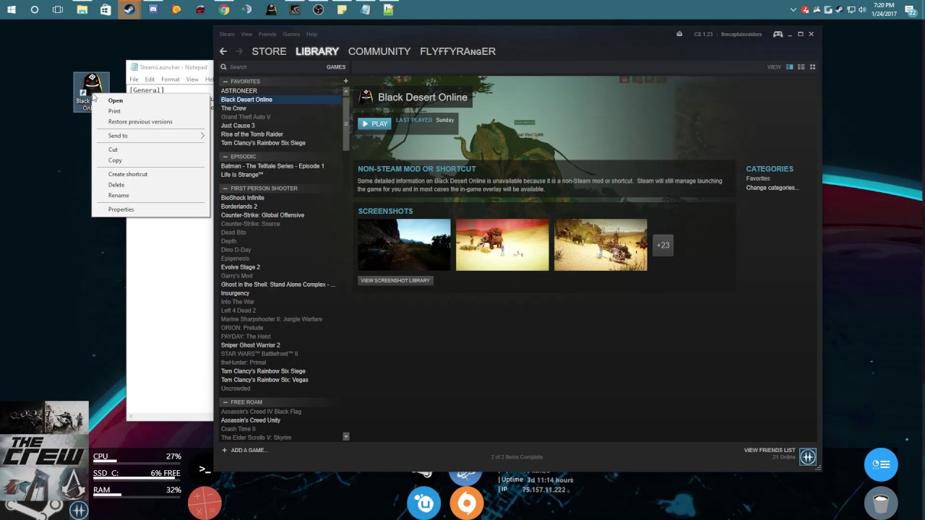Show hidden system tray icons chevron

793,10
